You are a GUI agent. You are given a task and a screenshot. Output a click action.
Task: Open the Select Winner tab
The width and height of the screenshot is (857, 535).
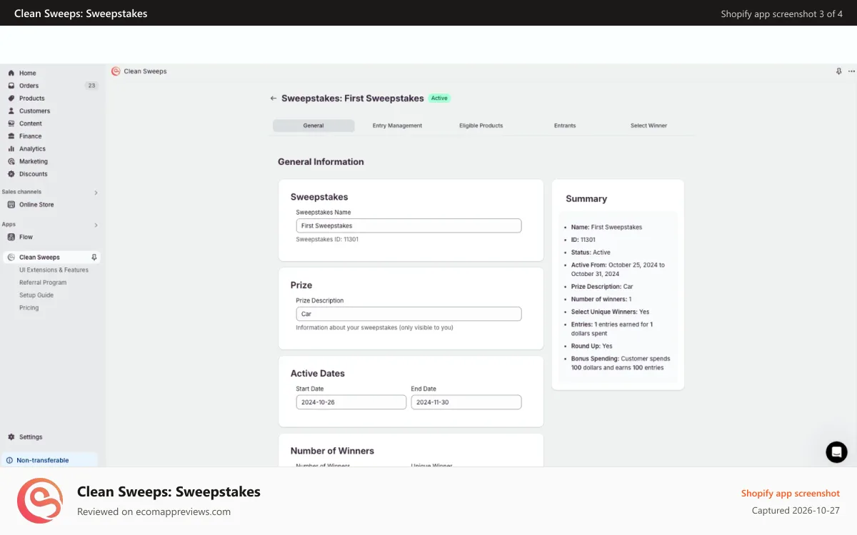coord(648,126)
